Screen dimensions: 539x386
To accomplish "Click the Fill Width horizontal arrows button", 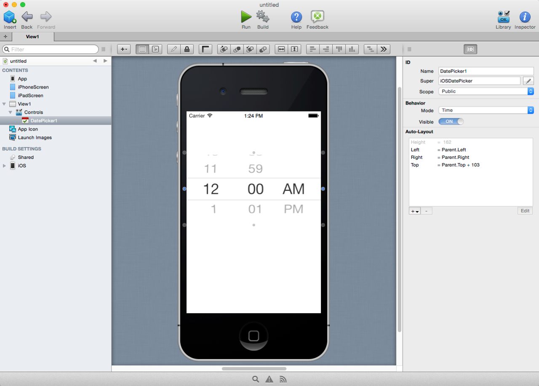I will coord(281,49).
